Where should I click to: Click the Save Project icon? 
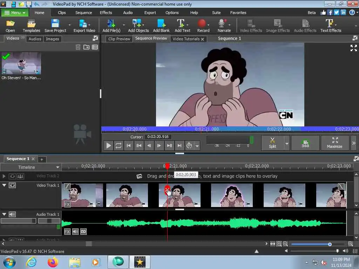pos(55,26)
